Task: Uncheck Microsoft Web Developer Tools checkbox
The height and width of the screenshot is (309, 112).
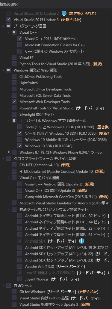Action: pos(14,102)
